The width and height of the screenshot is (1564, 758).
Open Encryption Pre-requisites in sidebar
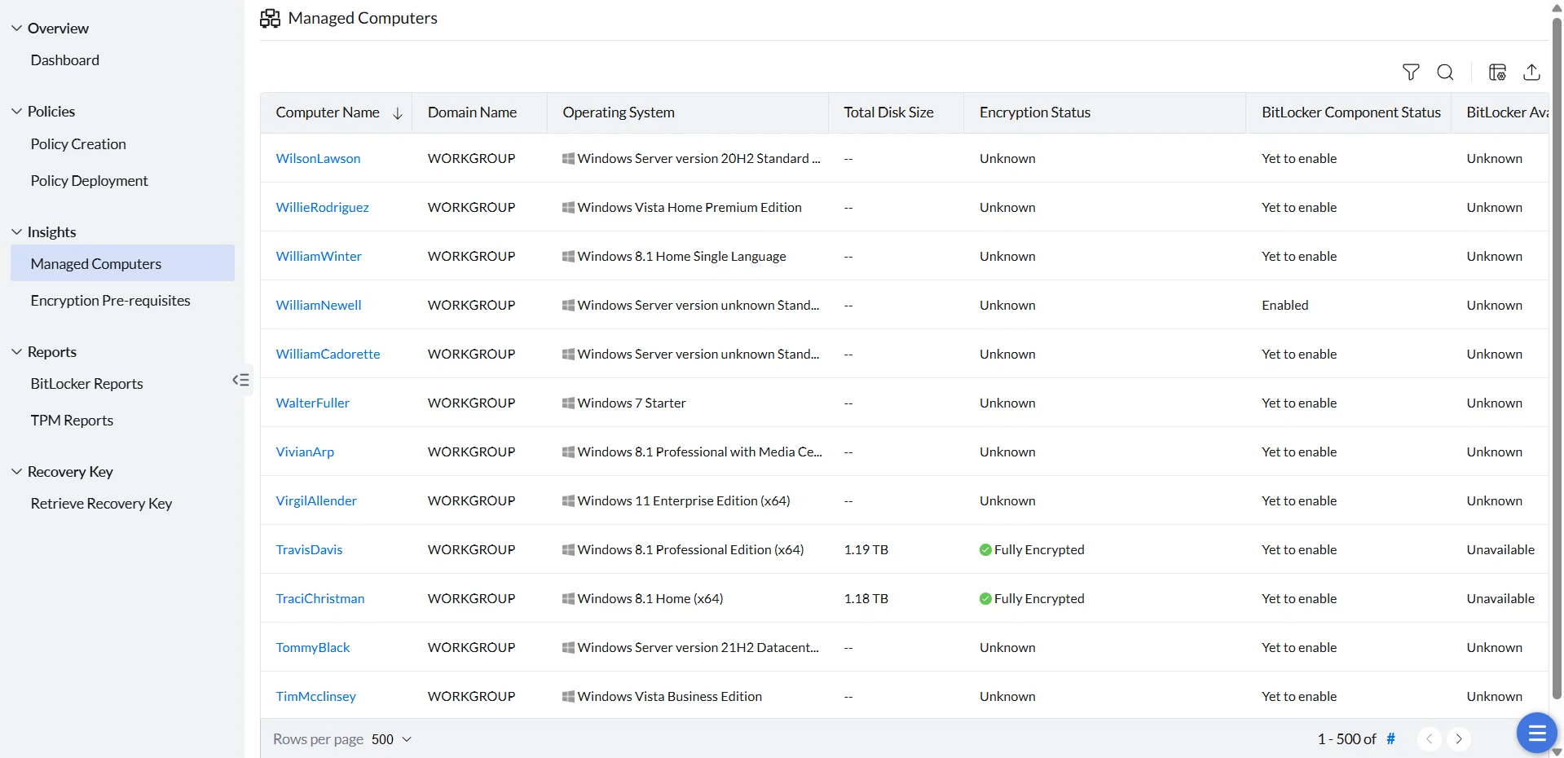(110, 300)
